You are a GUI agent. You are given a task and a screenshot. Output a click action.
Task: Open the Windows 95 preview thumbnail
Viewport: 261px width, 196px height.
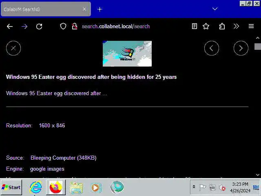pyautogui.click(x=127, y=53)
